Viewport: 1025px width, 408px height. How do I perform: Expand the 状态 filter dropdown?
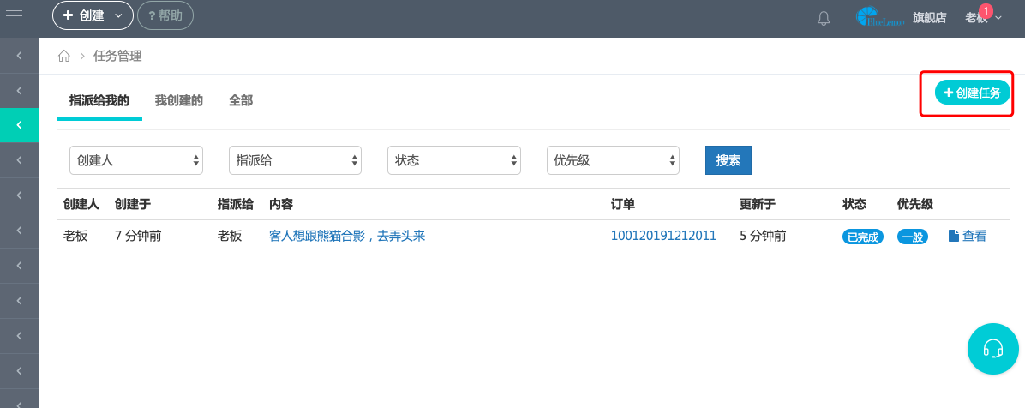pyautogui.click(x=454, y=160)
